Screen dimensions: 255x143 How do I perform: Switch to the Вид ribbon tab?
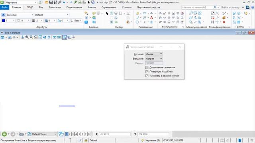41,7
